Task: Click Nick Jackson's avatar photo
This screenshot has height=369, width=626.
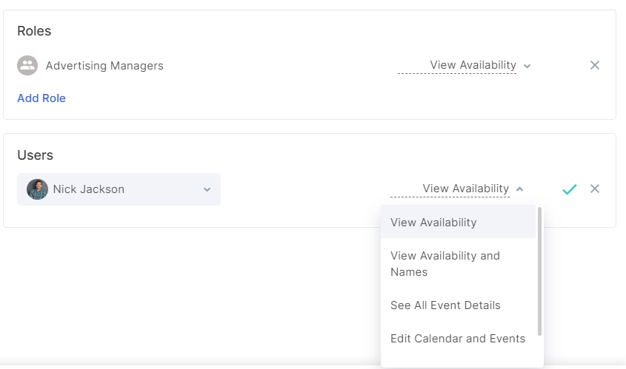Action: point(37,189)
